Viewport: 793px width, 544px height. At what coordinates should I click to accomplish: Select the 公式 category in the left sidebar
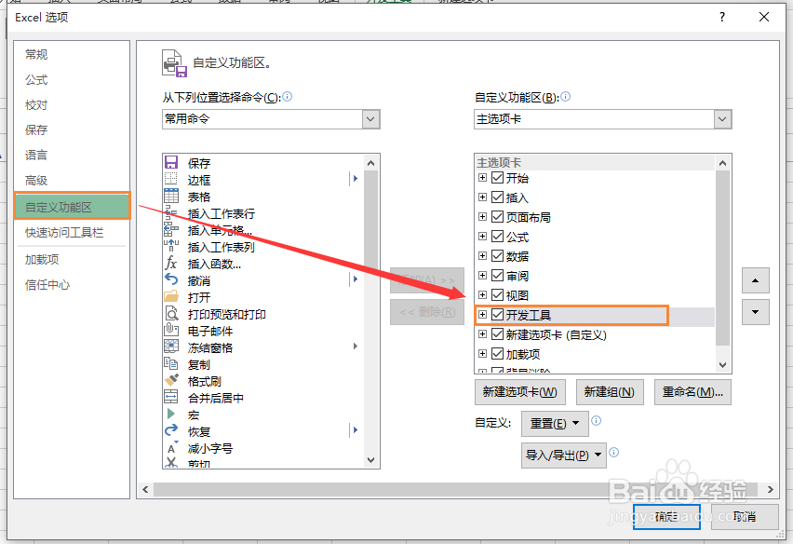pyautogui.click(x=36, y=79)
